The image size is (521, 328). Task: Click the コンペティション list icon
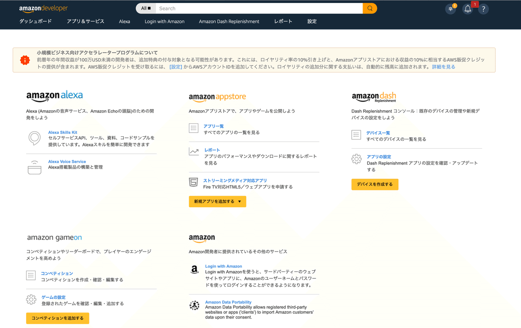(31, 275)
